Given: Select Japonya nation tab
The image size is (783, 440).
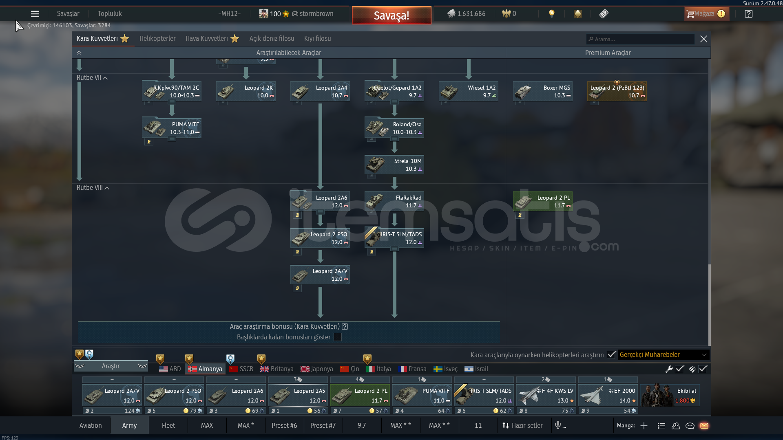Looking at the screenshot, I should [x=317, y=369].
